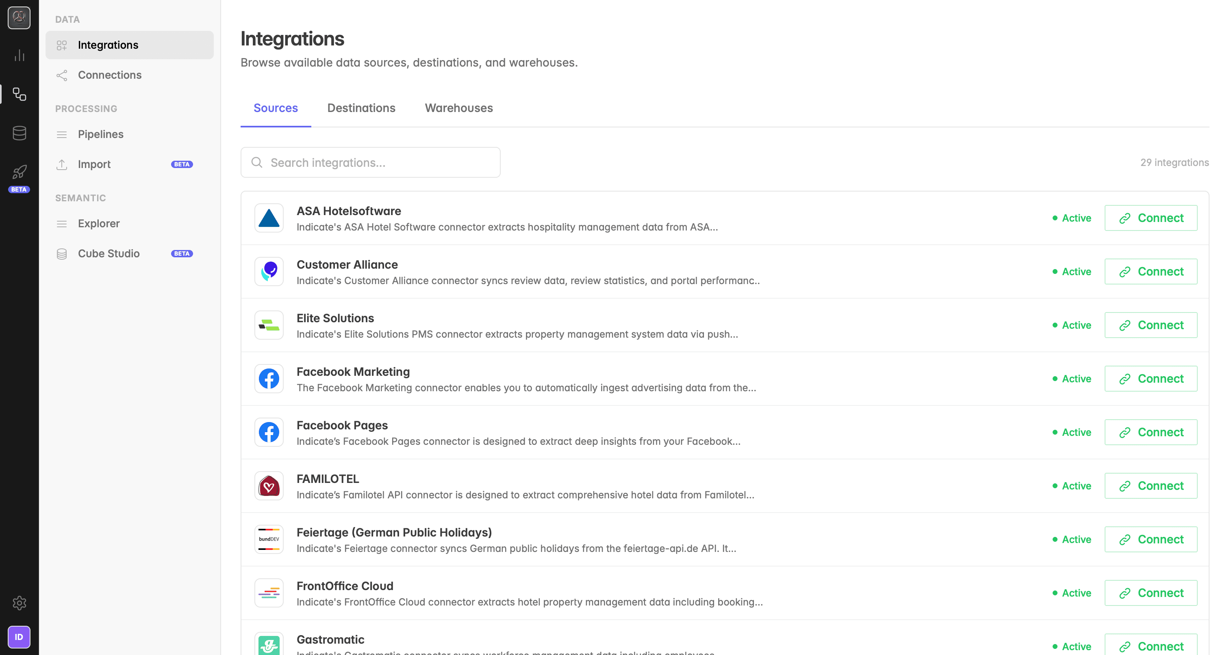This screenshot has width=1229, height=655.
Task: Click the Explorer lines icon in sidebar
Action: (x=61, y=224)
